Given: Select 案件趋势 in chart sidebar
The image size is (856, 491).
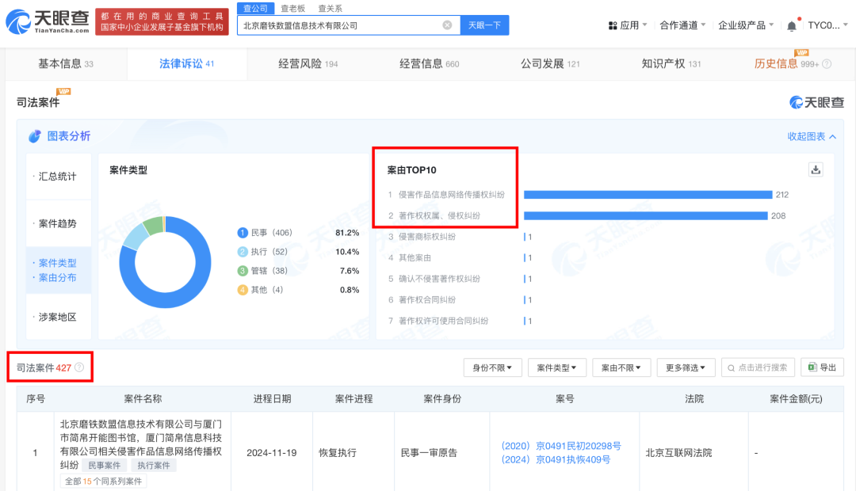Looking at the screenshot, I should [x=57, y=223].
